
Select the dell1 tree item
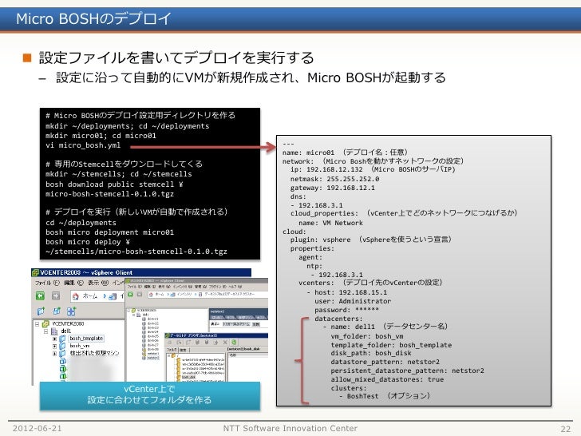coord(66,331)
